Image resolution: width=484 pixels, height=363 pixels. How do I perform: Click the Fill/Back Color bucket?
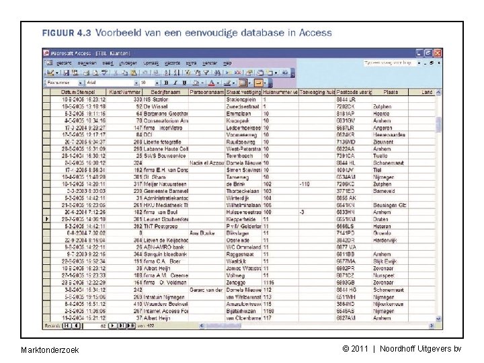(196, 83)
